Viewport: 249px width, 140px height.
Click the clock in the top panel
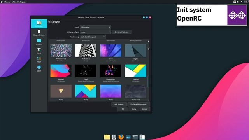tap(246, 2)
